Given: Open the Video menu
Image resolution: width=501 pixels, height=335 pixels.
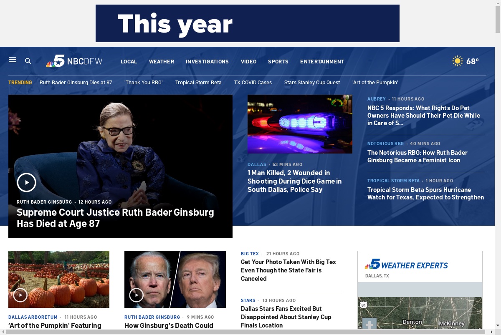Looking at the screenshot, I should click(x=248, y=61).
